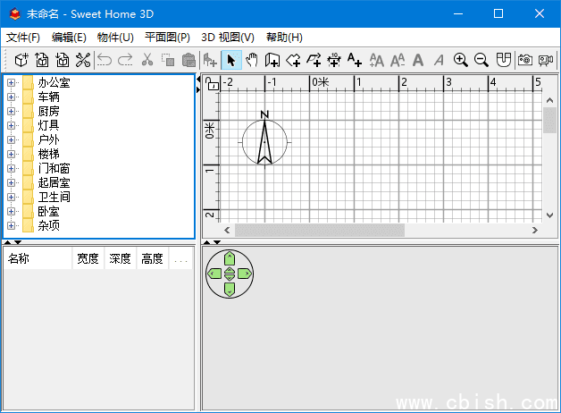The height and width of the screenshot is (413, 561).
Task: Click the zoom in magnifier icon
Action: tap(461, 60)
